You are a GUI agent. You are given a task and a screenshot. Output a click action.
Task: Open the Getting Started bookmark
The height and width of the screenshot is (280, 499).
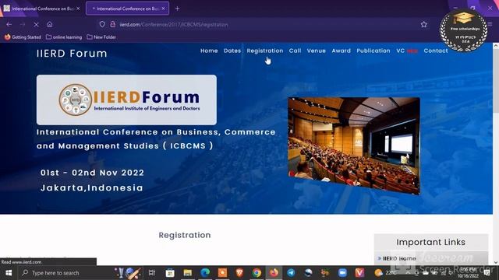click(x=23, y=37)
